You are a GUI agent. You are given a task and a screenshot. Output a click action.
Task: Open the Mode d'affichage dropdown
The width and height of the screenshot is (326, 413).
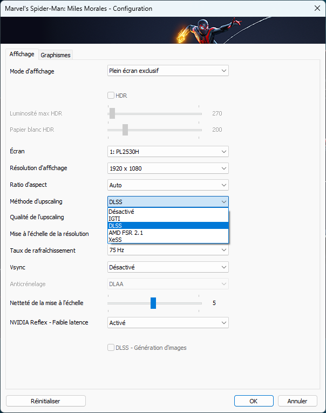tap(168, 71)
